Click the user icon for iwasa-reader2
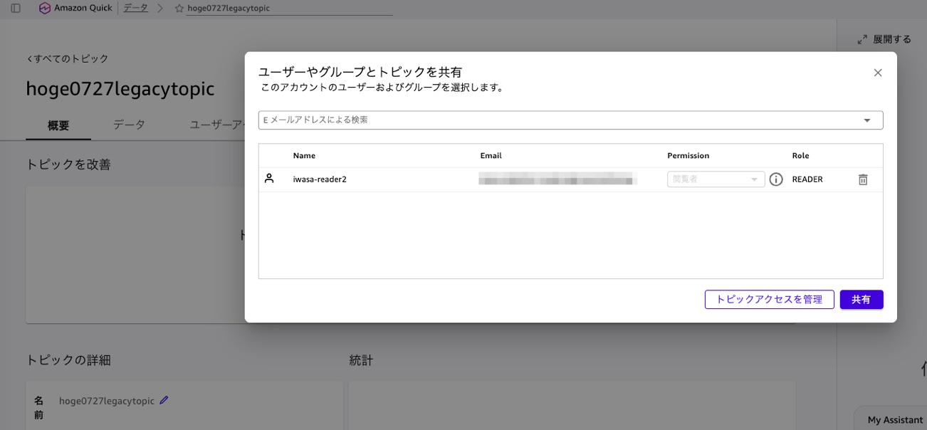 pos(269,179)
